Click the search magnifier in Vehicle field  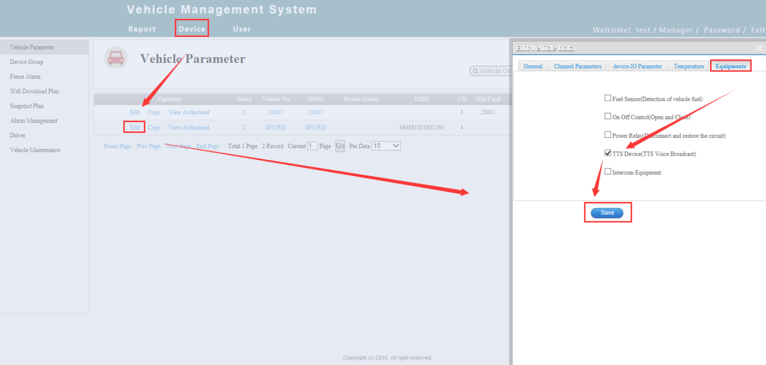click(x=476, y=71)
